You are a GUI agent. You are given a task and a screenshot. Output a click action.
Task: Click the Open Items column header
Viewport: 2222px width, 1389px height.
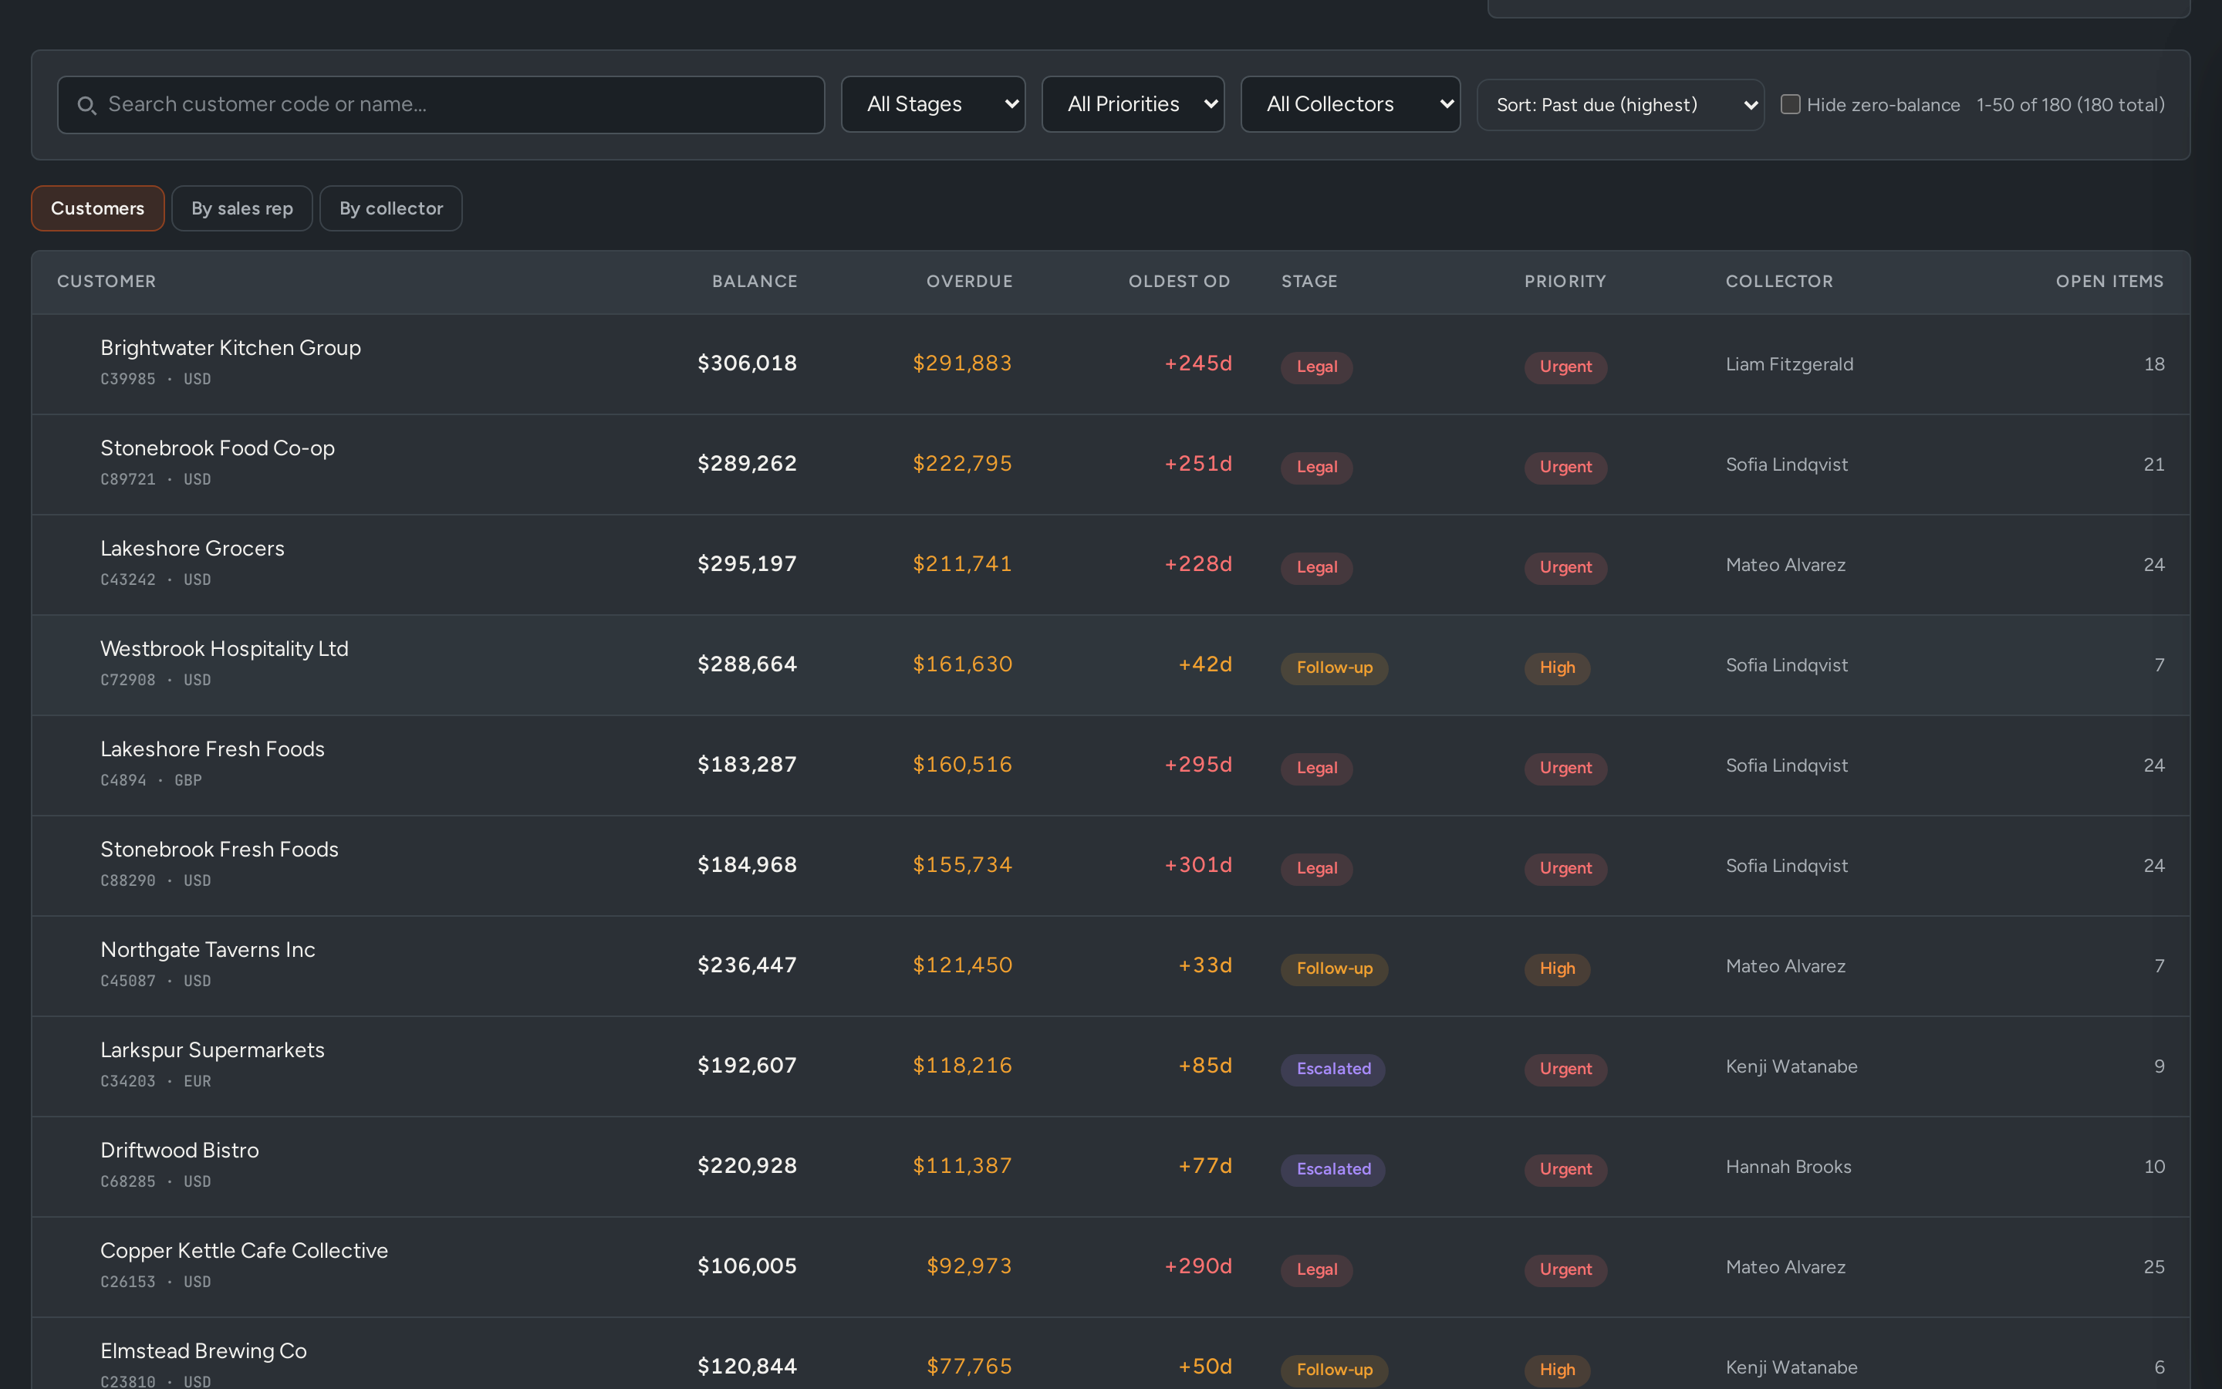(2110, 281)
